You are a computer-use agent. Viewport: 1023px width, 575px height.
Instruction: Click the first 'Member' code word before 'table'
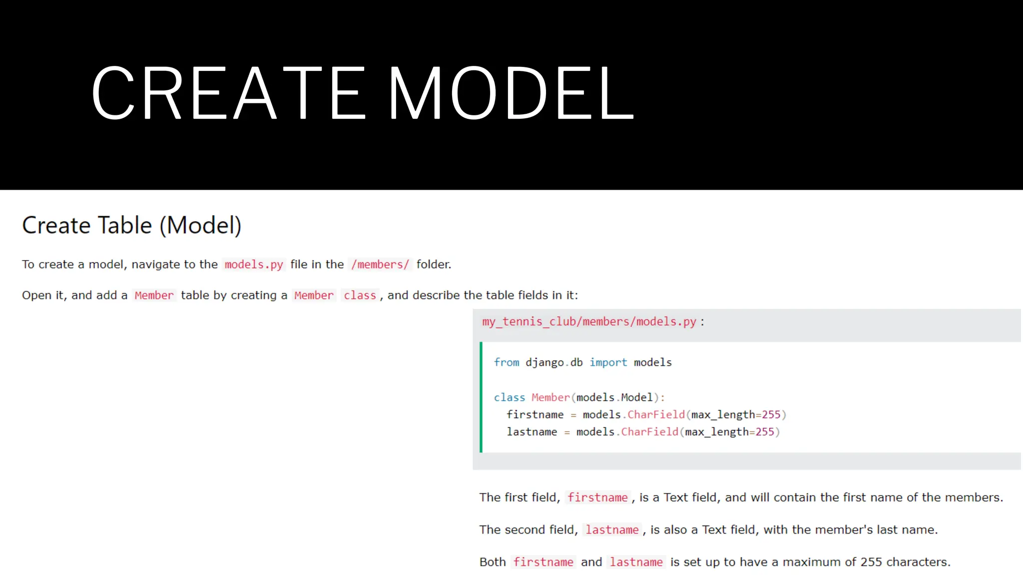click(154, 295)
